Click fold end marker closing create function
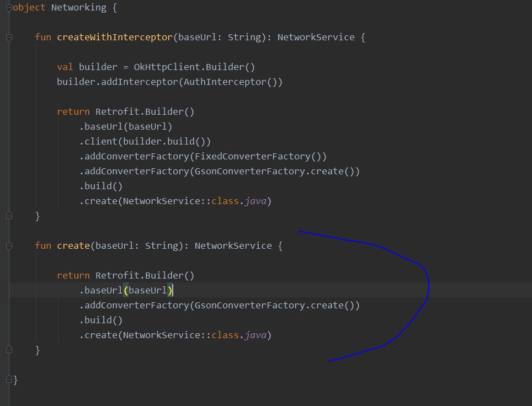This screenshot has width=532, height=406. [x=9, y=349]
